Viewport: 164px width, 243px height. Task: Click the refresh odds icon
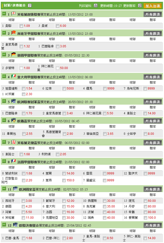point(140,6)
